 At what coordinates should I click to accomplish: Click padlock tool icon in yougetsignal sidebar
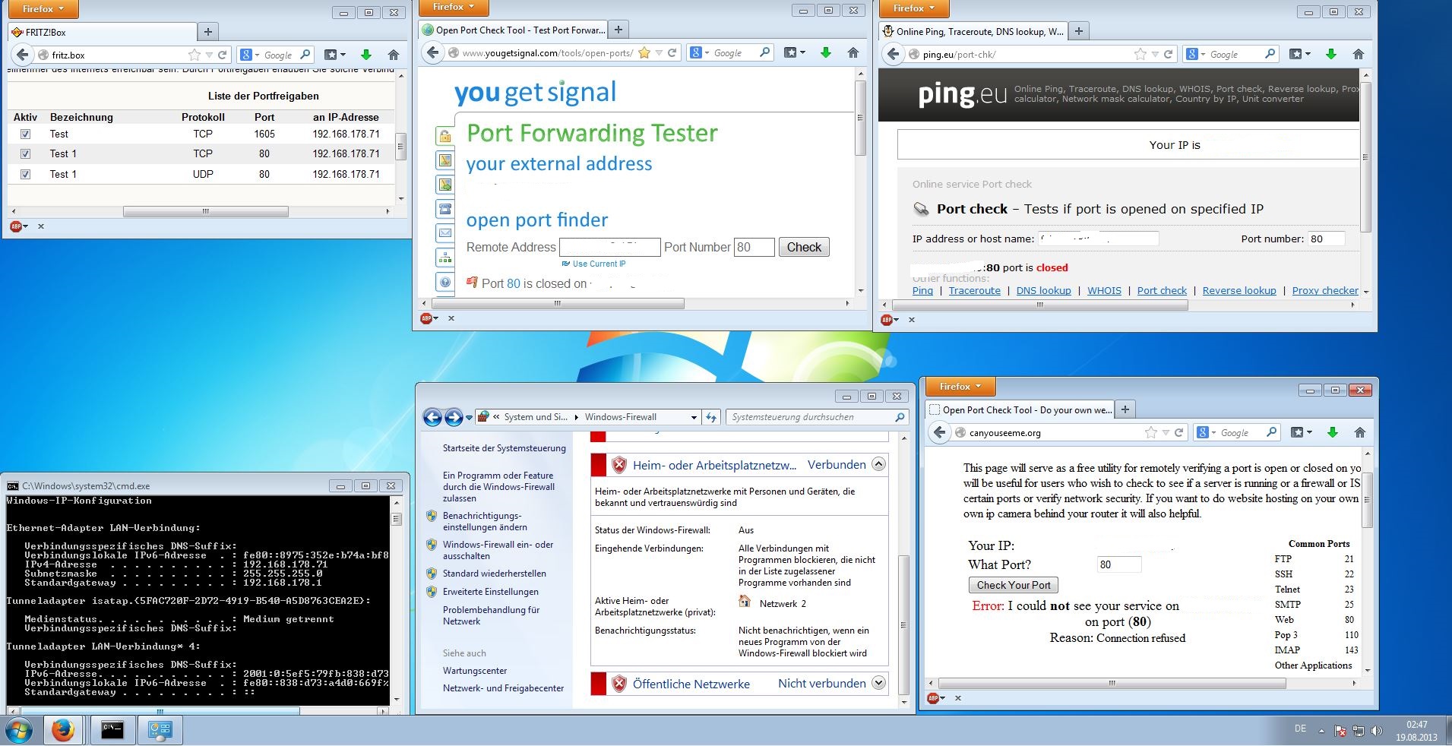point(444,137)
